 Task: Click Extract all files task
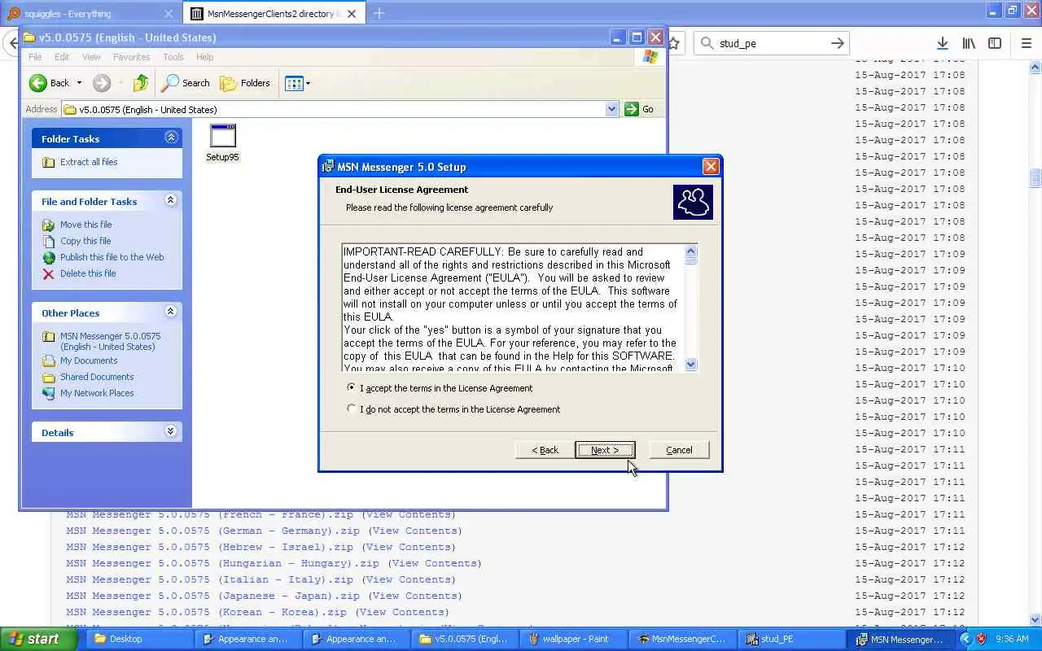89,162
